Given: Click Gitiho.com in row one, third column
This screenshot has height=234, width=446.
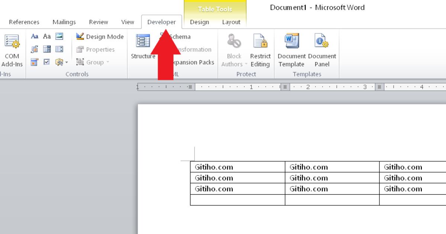Looking at the screenshot, I should click(403, 167).
